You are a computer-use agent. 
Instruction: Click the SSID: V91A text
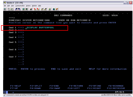tap(110, 15)
